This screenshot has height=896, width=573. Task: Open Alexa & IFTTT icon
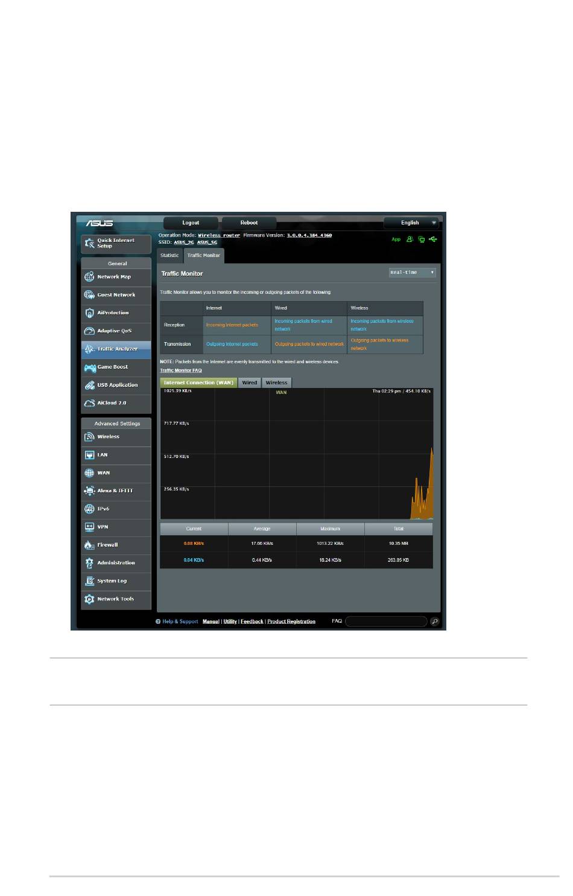coord(89,491)
